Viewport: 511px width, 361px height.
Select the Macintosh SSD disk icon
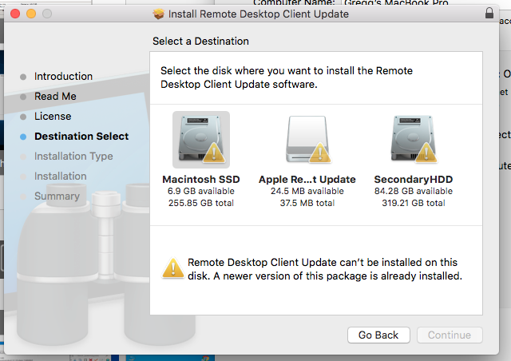point(201,140)
